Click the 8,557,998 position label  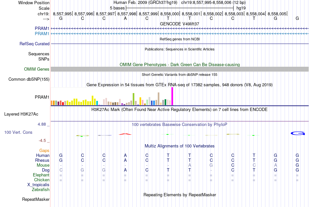tap(127, 14)
